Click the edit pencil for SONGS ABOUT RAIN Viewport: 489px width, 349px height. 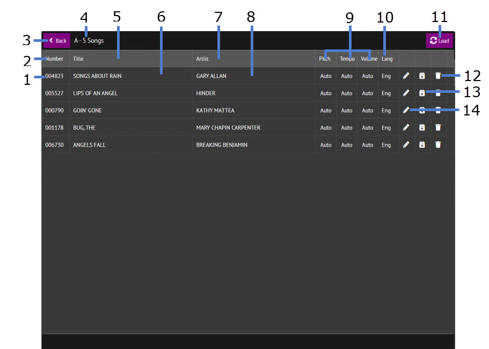[406, 76]
